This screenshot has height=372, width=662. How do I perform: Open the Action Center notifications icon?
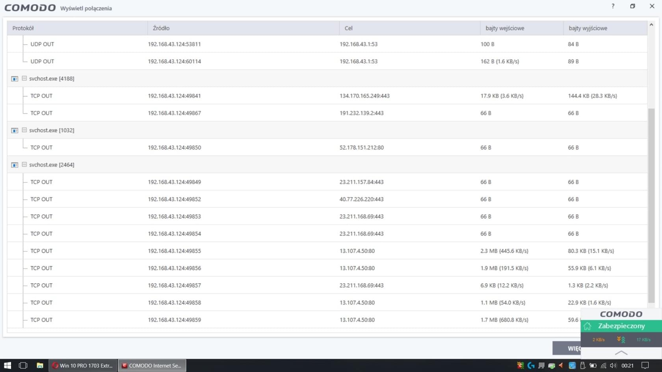[645, 365]
